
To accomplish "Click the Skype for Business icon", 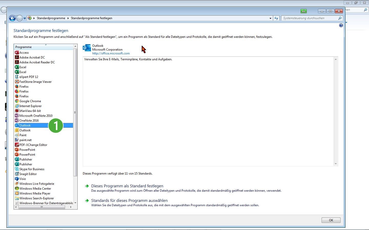I will point(17,169).
